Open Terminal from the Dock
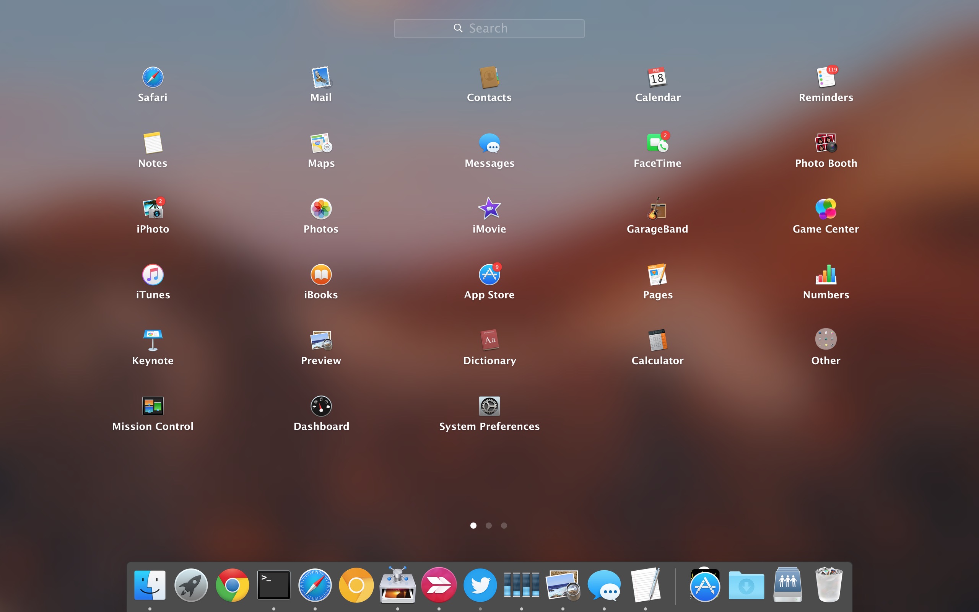 tap(273, 584)
